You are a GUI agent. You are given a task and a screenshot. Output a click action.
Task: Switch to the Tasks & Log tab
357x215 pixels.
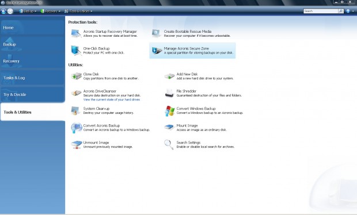click(33, 78)
